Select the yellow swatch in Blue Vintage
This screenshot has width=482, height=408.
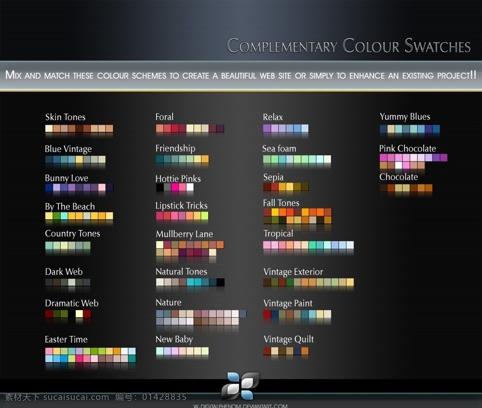(79, 159)
